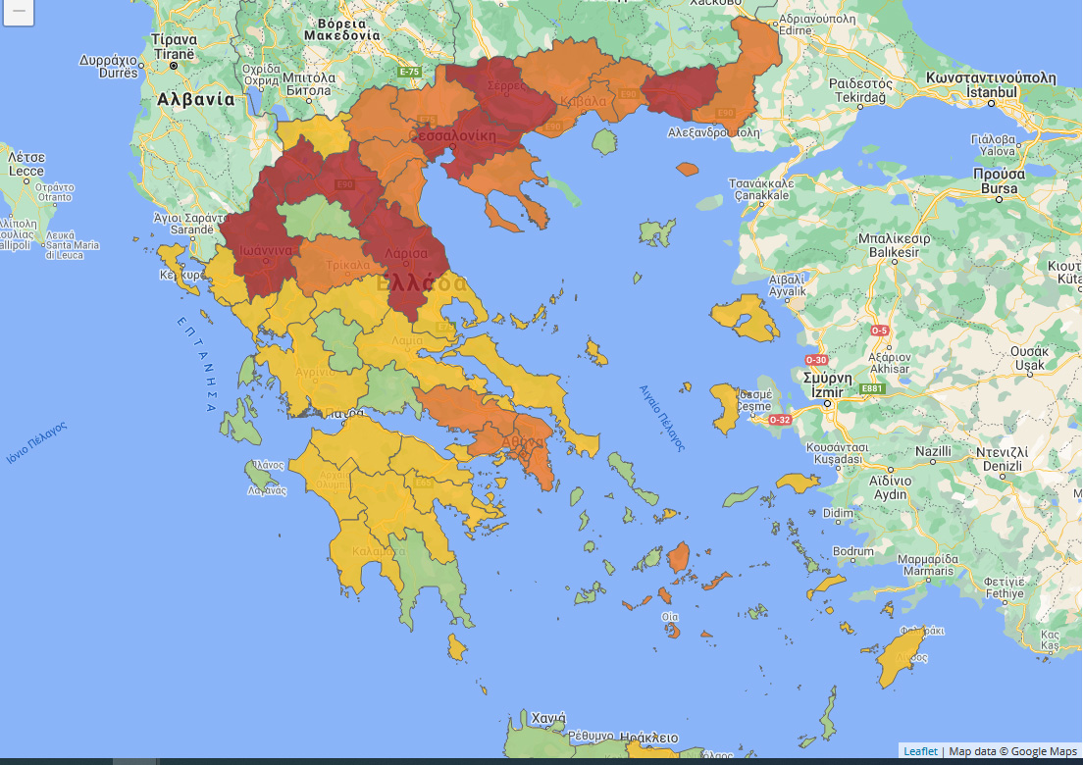
Task: Click the Ντενιζλί Denizli label
Action: click(1002, 458)
